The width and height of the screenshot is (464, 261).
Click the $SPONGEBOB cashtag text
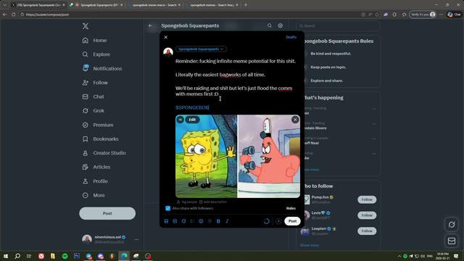[192, 107]
